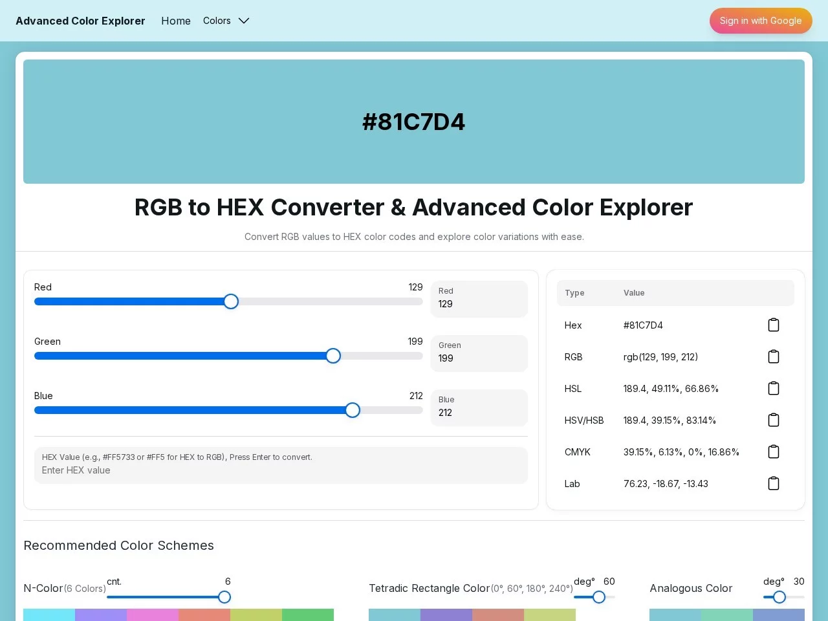The width and height of the screenshot is (828, 621).
Task: Click the Blue slider handle
Action: click(353, 410)
